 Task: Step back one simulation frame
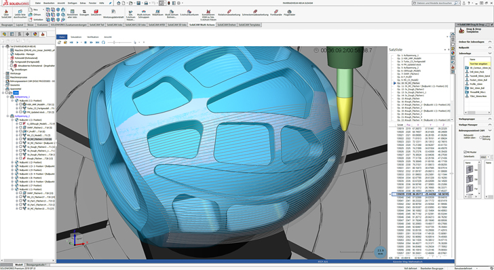(x=71, y=42)
